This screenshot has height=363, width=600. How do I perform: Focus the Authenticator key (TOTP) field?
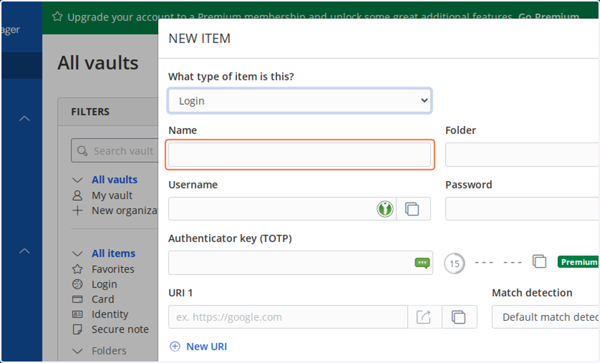[x=300, y=262]
